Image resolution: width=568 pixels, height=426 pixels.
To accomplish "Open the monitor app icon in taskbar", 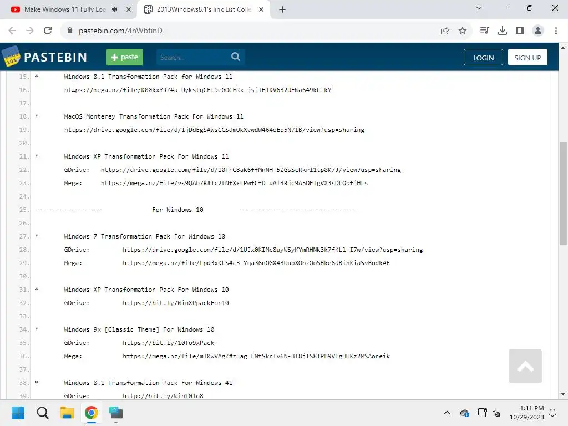I will [x=116, y=413].
